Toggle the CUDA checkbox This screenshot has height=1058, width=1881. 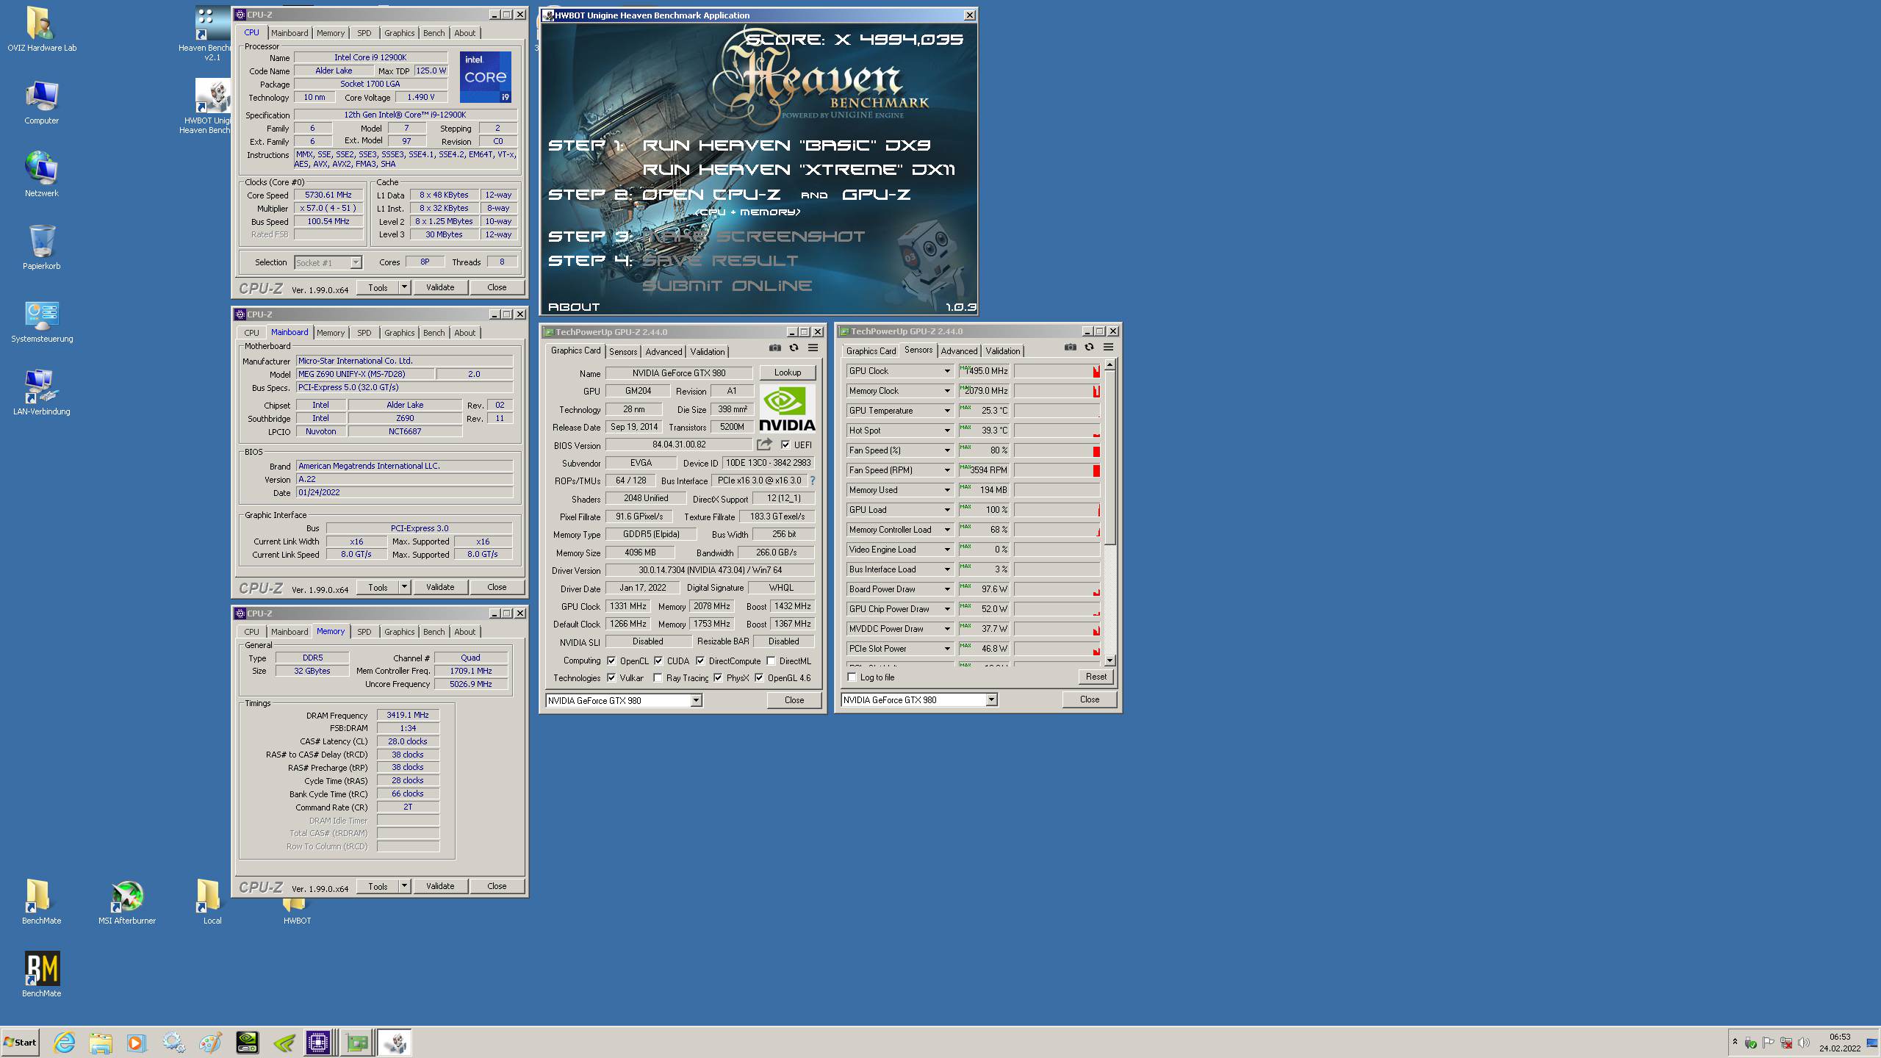point(658,661)
